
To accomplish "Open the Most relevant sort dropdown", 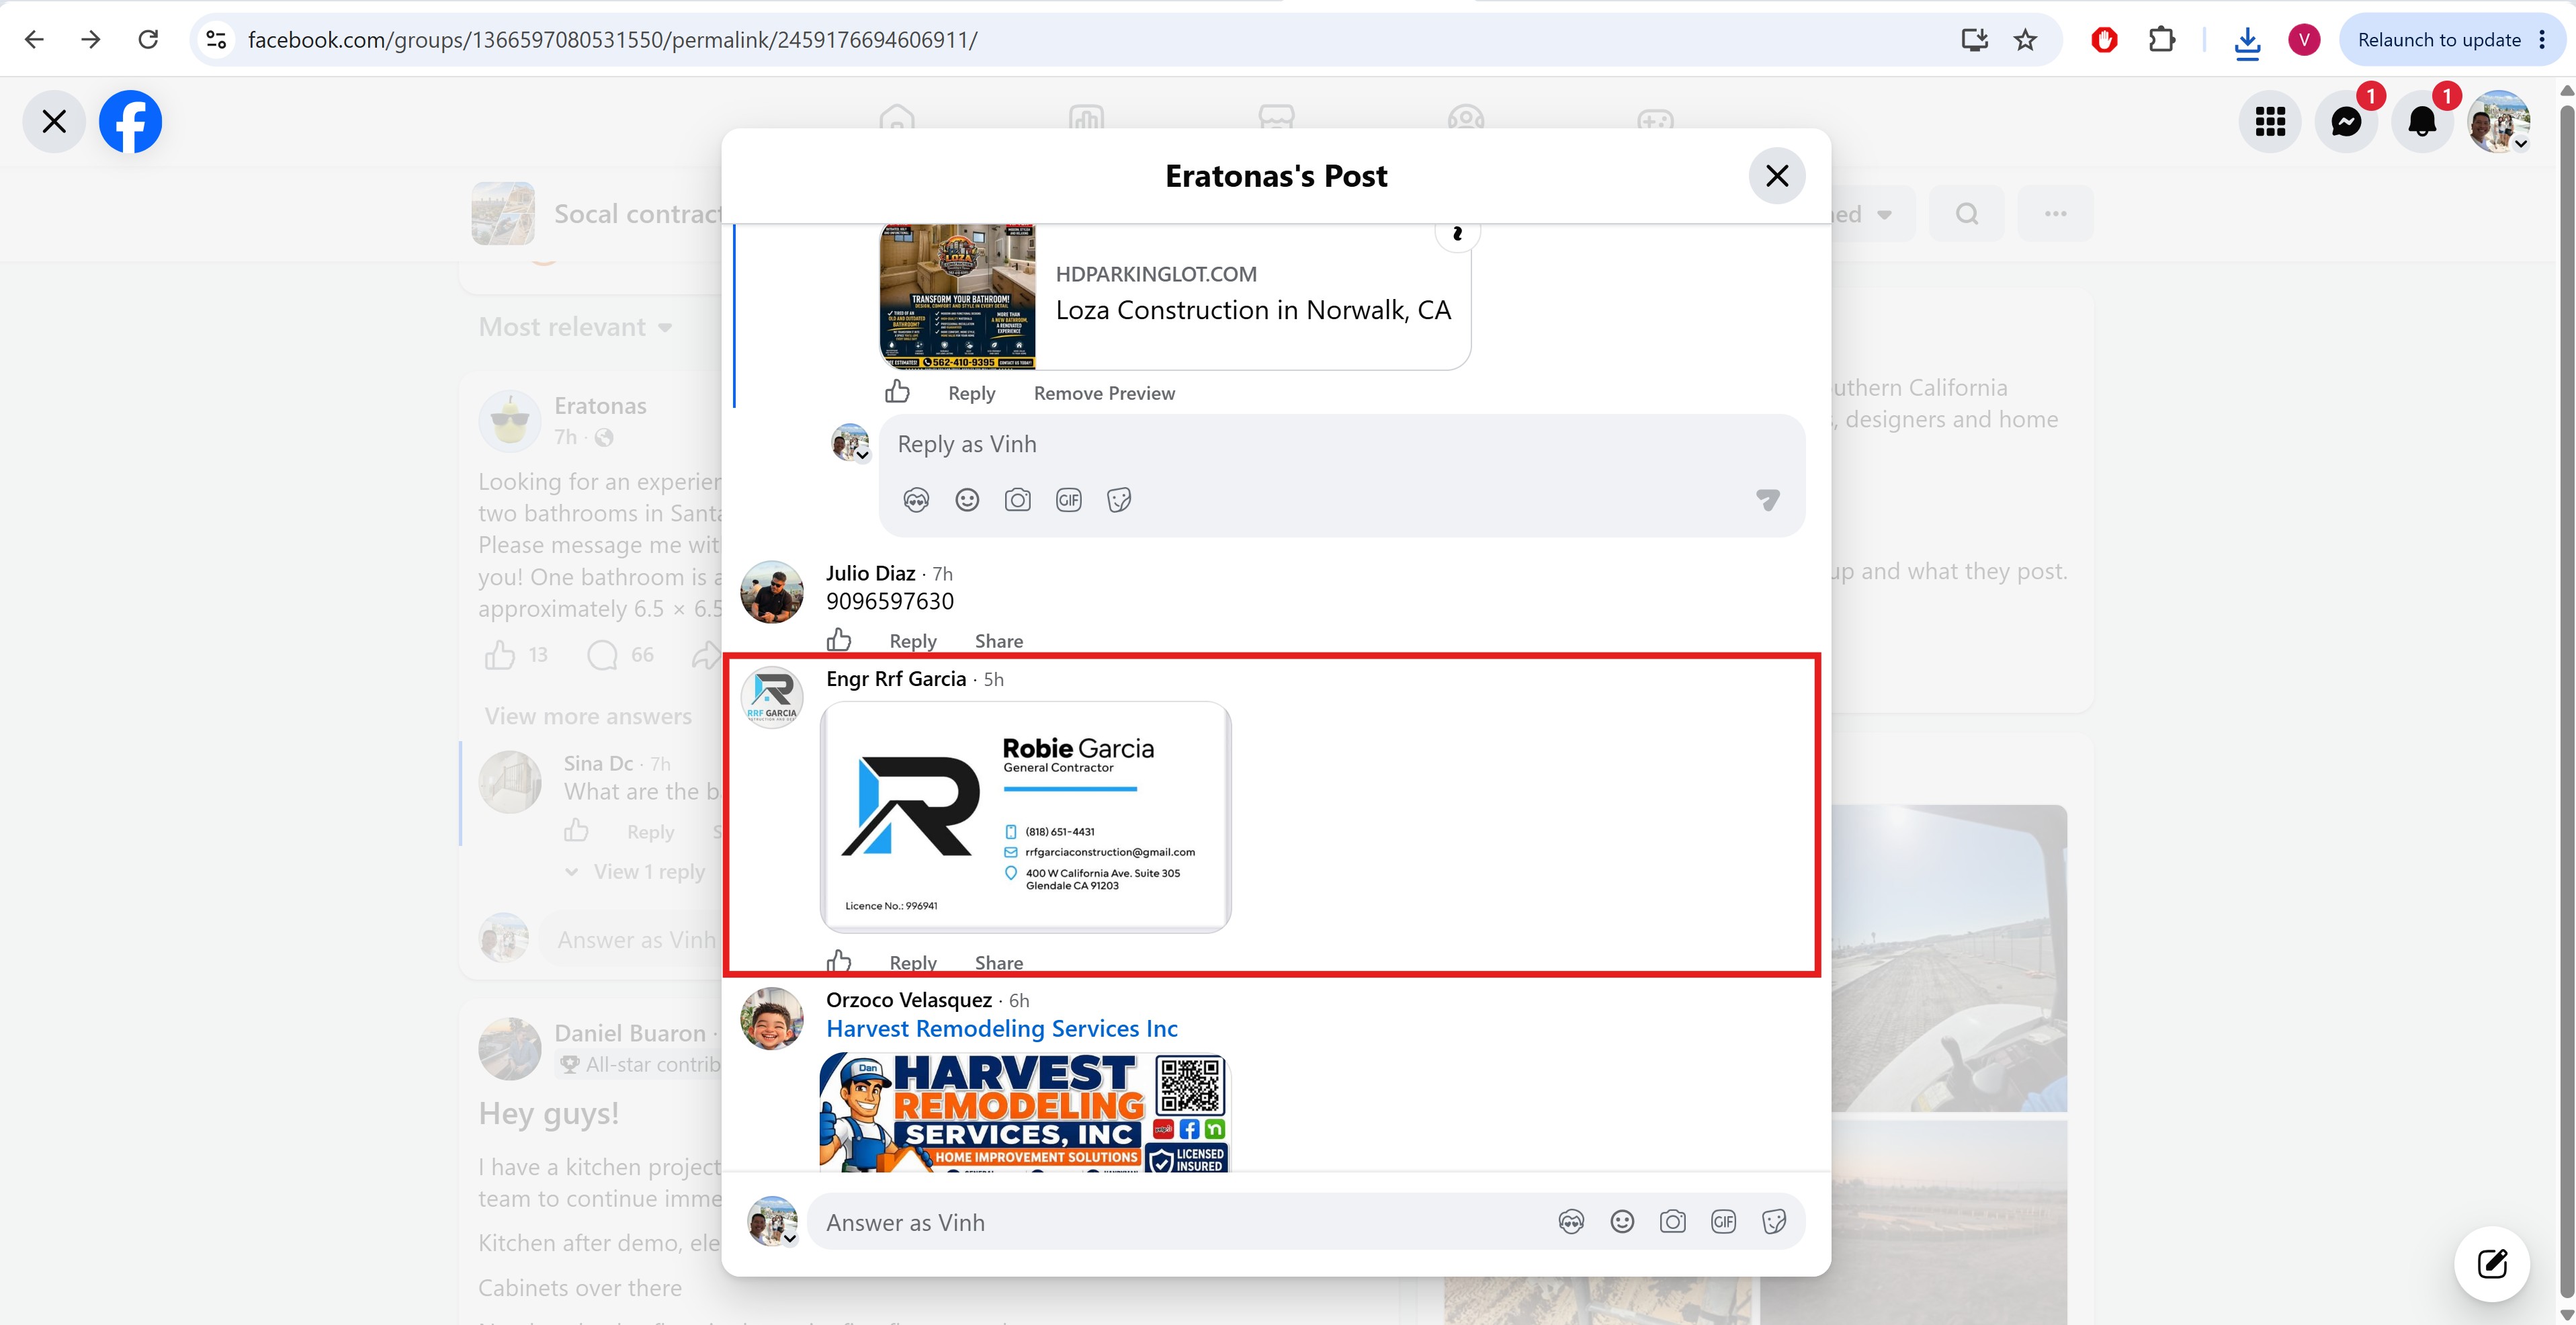I will point(575,327).
